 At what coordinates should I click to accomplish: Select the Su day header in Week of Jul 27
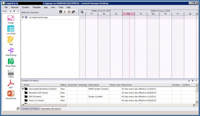(116, 14)
